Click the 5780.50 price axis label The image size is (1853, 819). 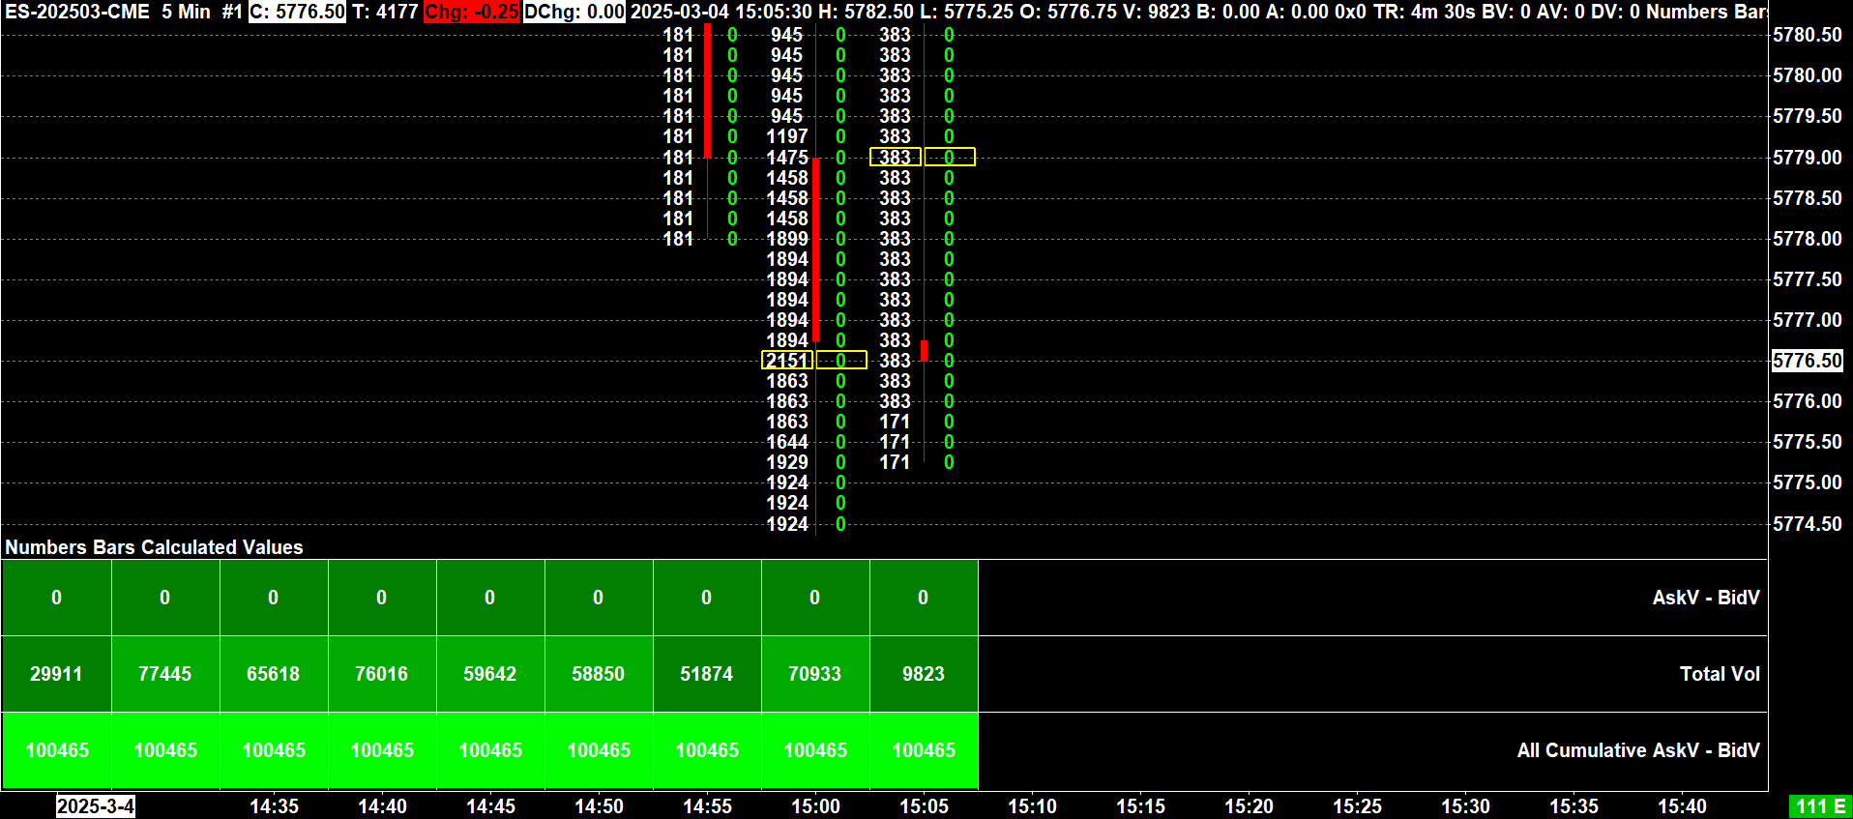(x=1807, y=35)
